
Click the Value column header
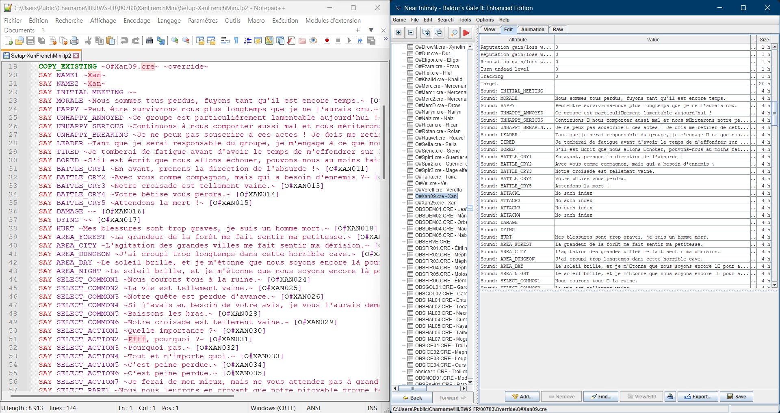pyautogui.click(x=652, y=40)
